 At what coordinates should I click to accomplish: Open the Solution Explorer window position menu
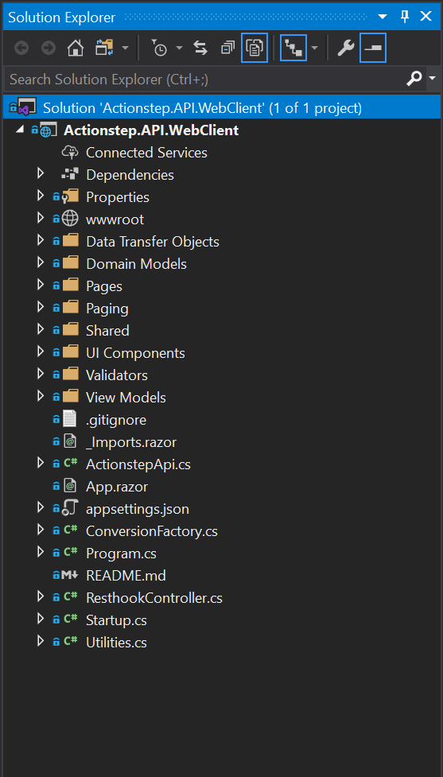(x=383, y=17)
